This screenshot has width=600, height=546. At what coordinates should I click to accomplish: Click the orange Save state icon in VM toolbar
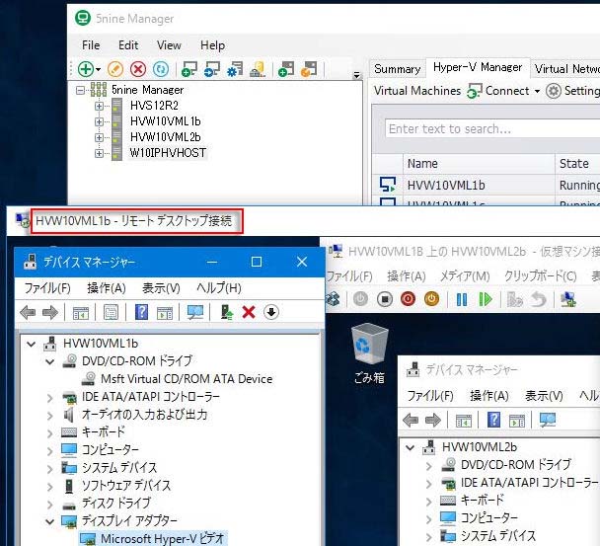(x=431, y=299)
